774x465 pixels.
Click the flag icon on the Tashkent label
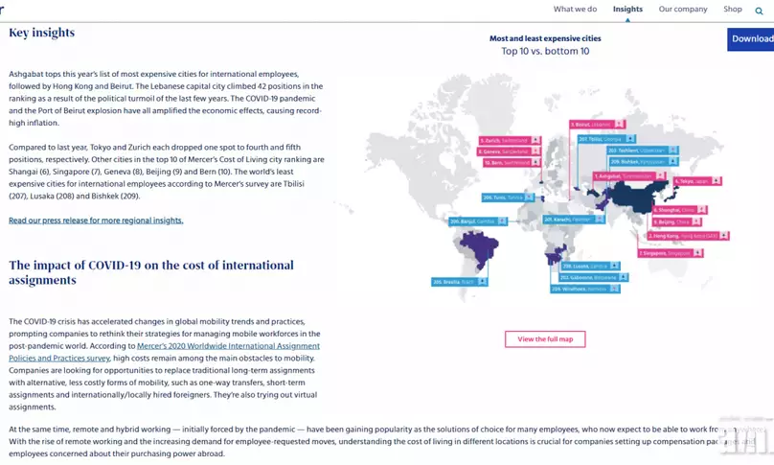tap(673, 150)
